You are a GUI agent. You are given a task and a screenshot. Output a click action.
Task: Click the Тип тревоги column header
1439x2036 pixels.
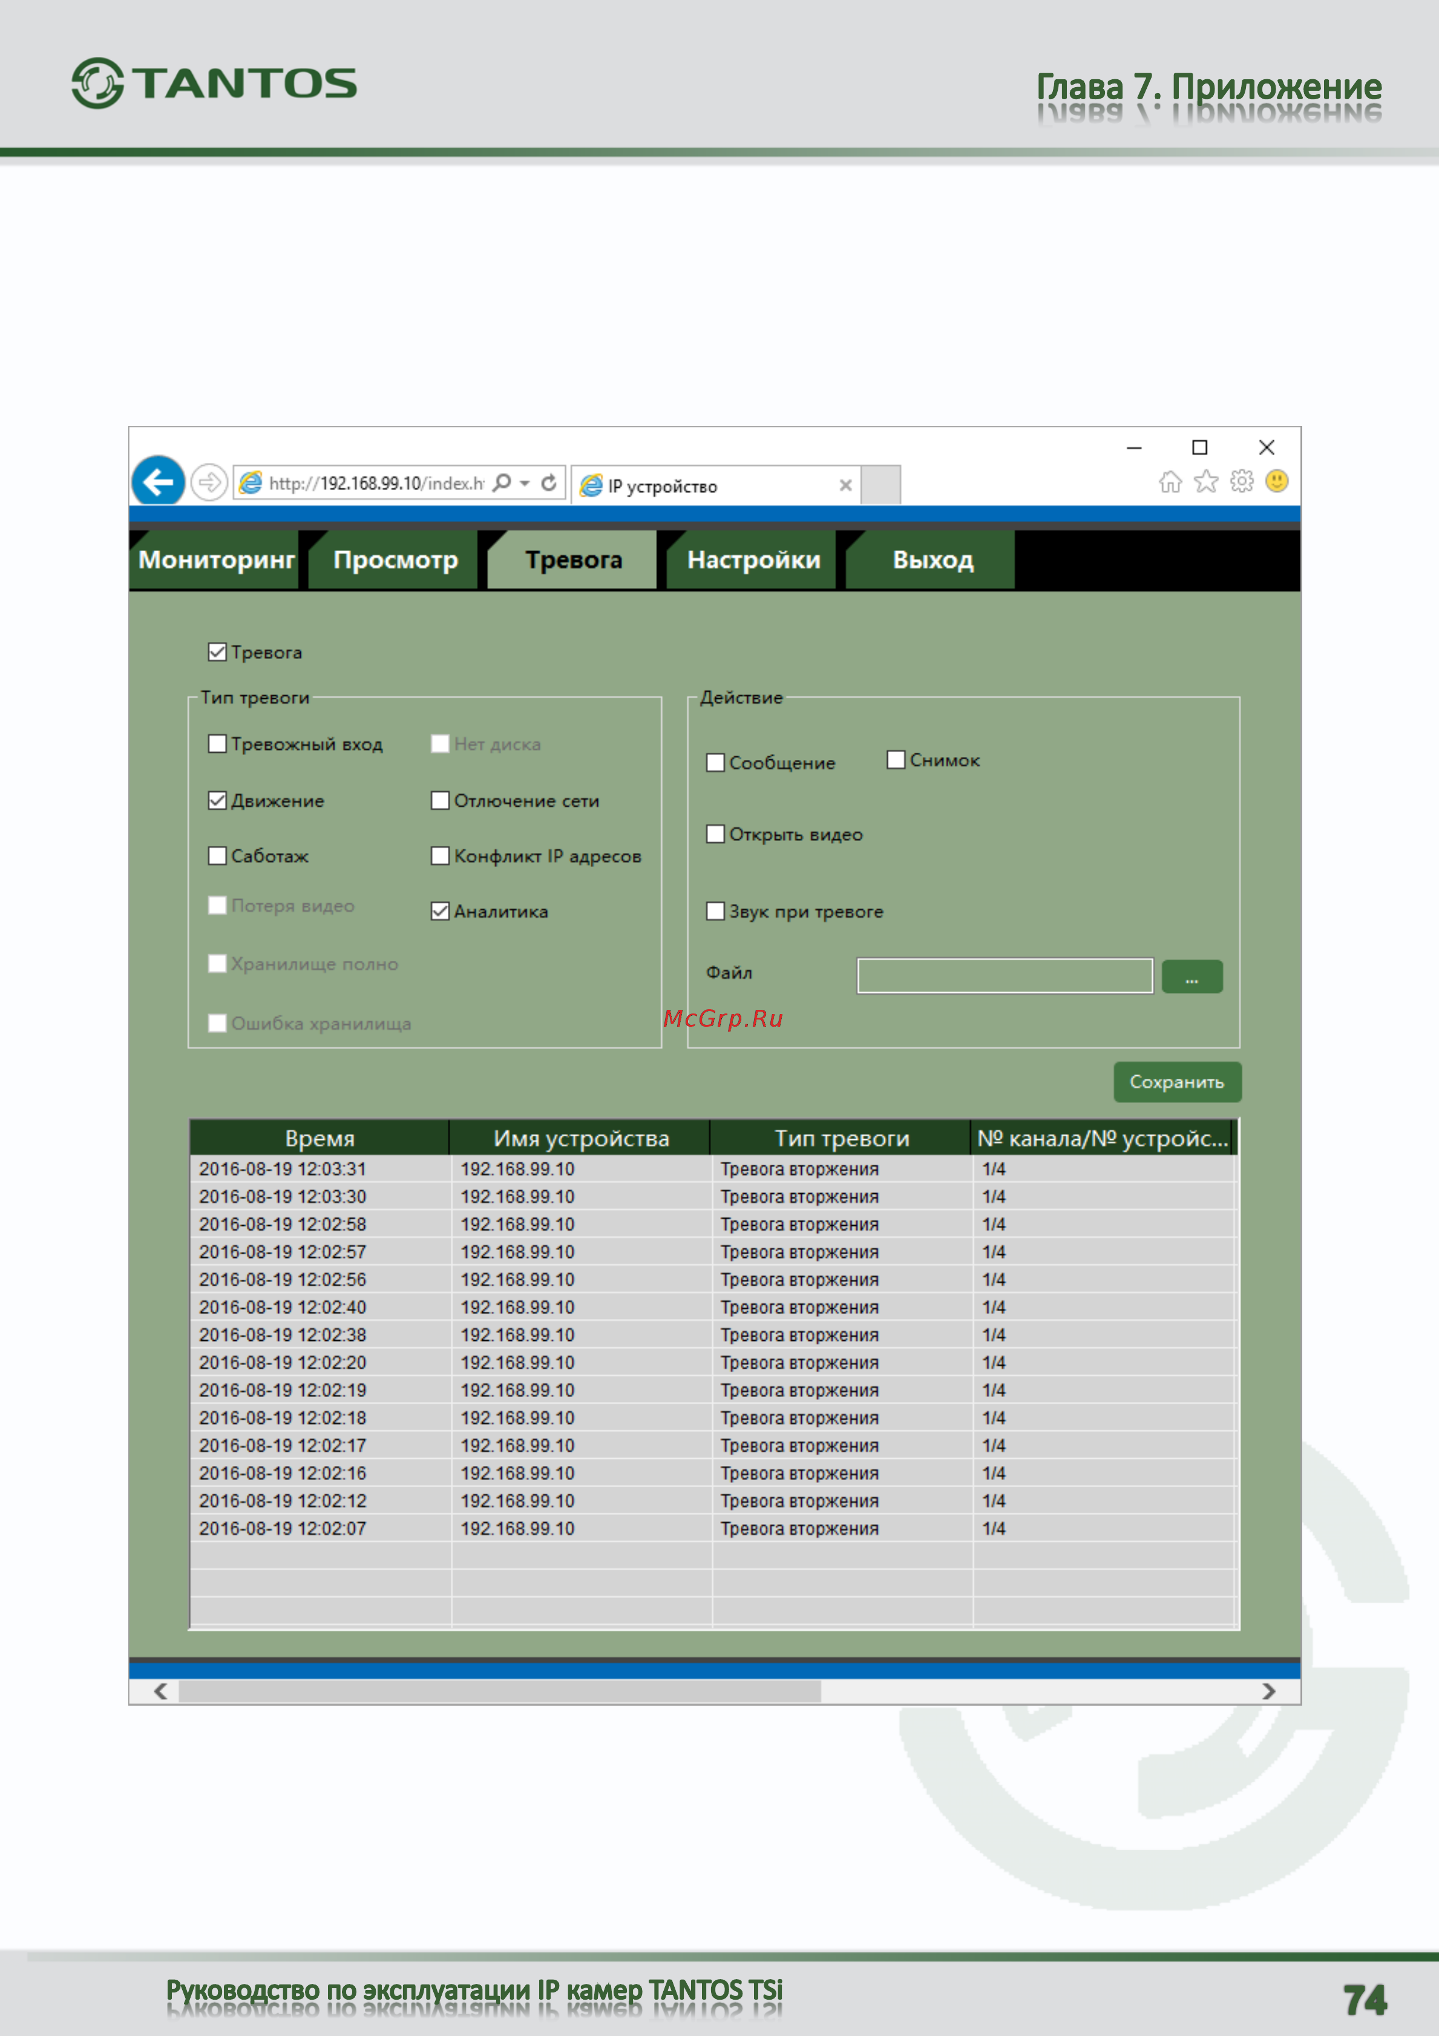[x=841, y=1137]
